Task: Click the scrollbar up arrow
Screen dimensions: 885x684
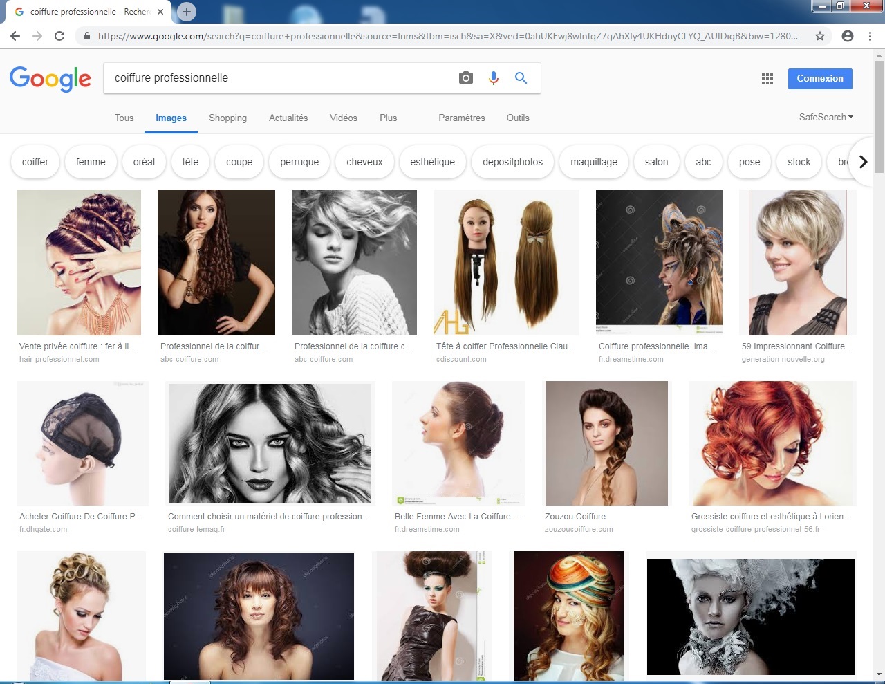Action: tap(879, 55)
